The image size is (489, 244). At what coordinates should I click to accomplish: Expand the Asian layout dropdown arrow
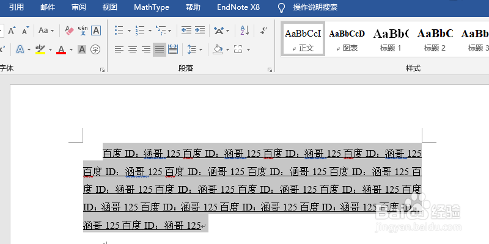click(x=227, y=31)
